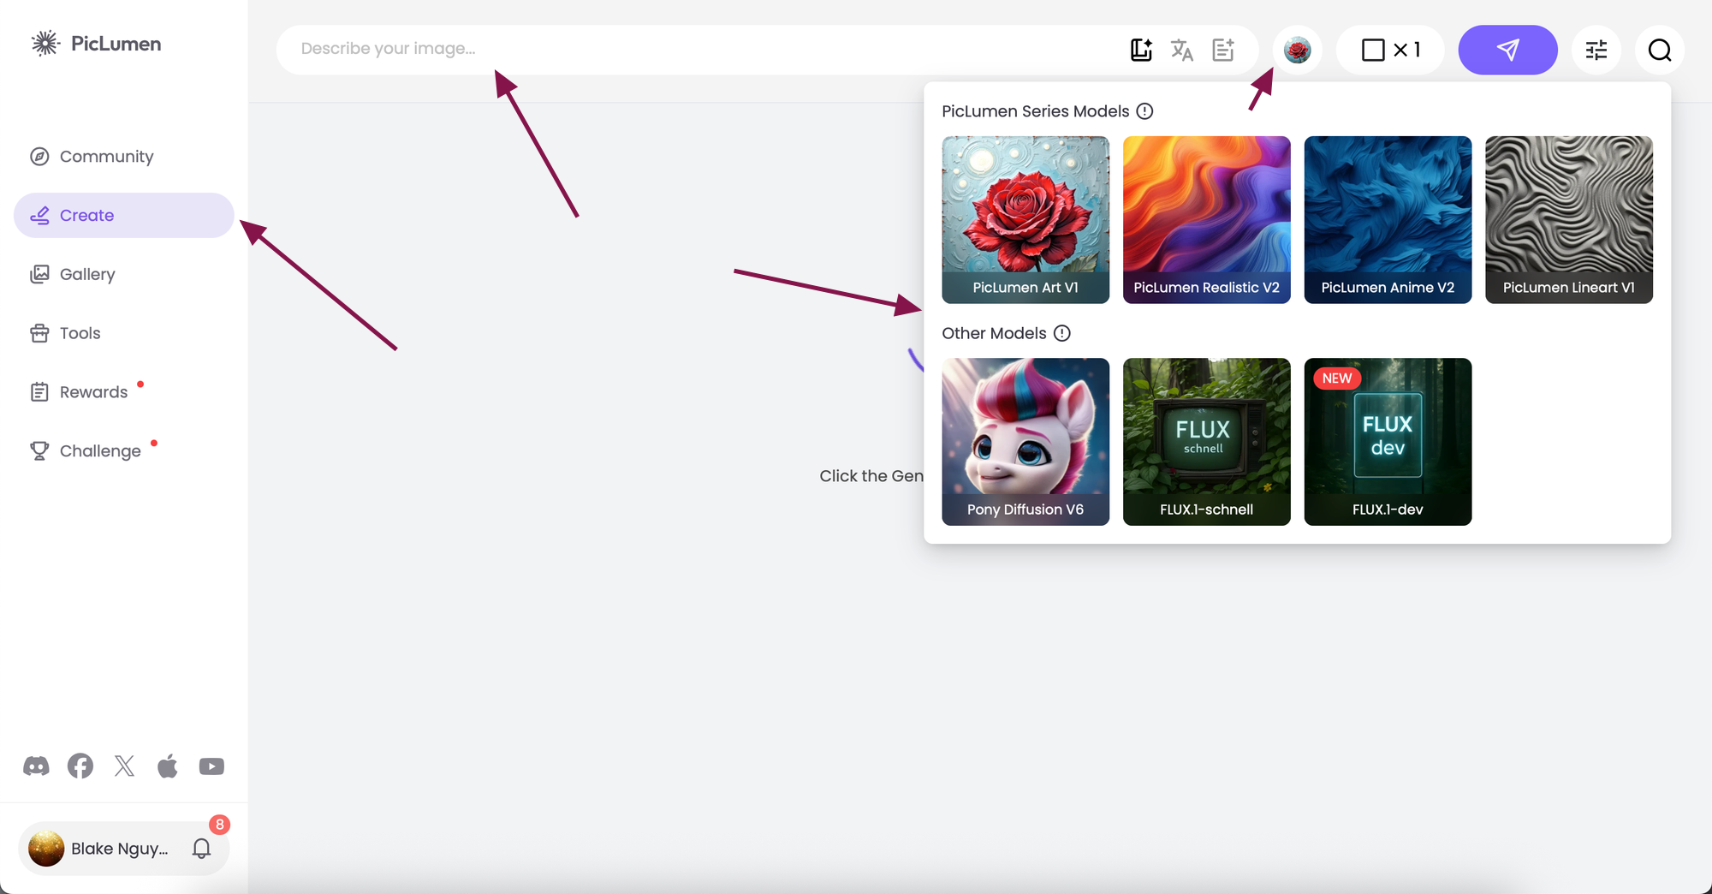Viewport: 1712px width, 894px height.
Task: Open the Challenge page
Action: [124, 451]
